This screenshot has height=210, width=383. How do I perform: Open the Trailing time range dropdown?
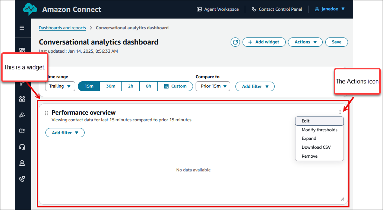coord(60,86)
